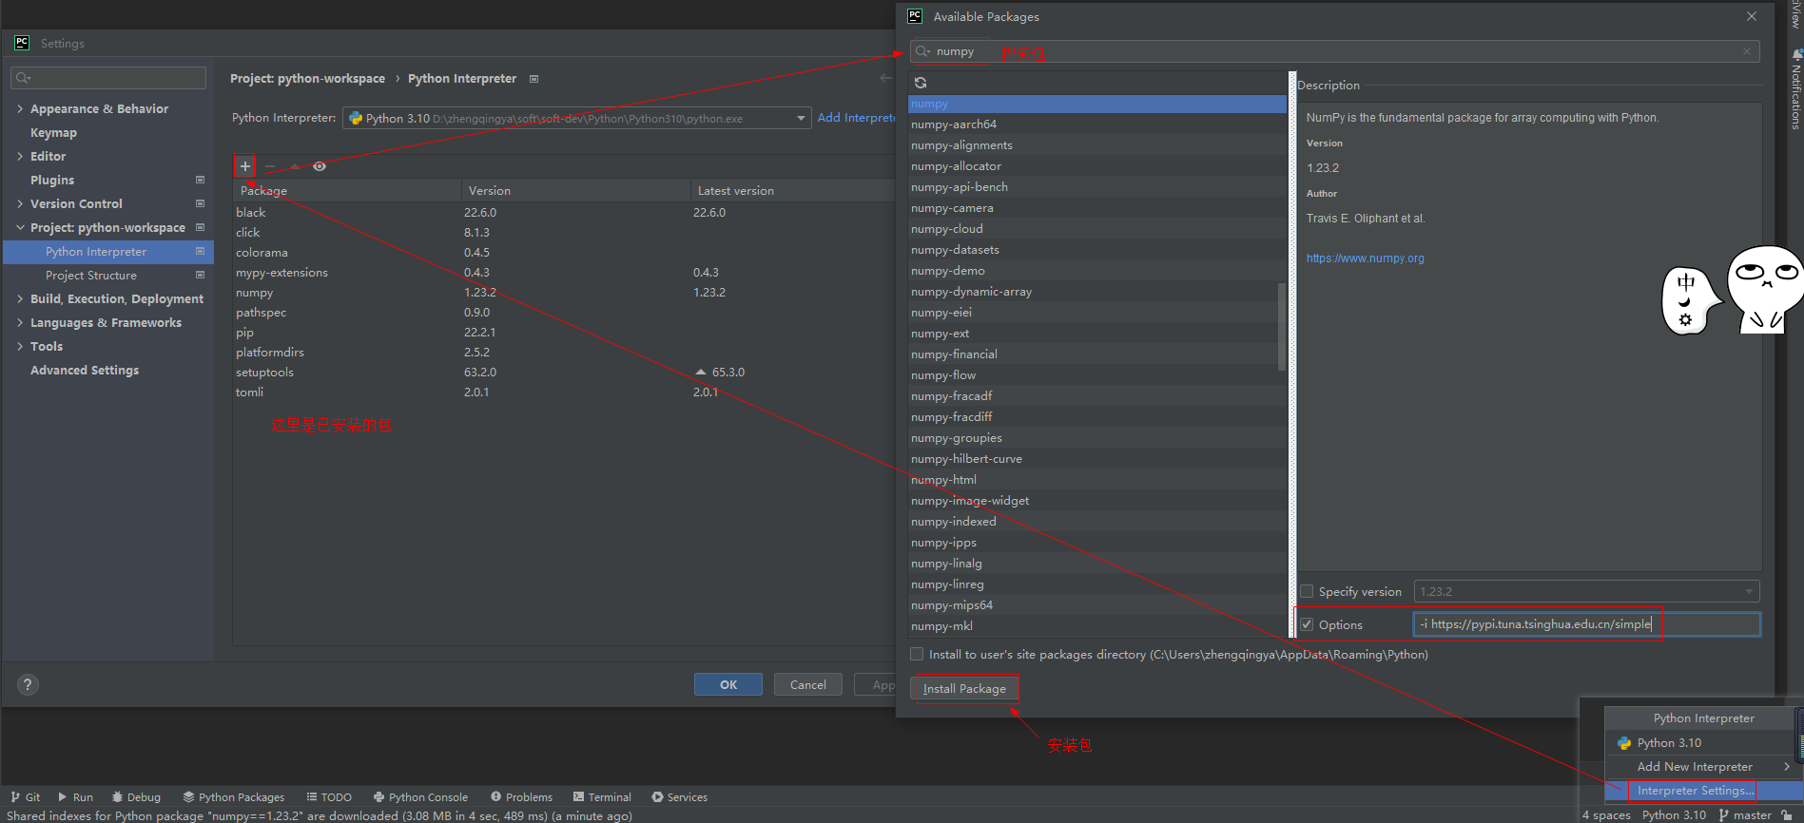This screenshot has width=1804, height=823.
Task: Click the project-level icon beside Project Structure
Action: (x=200, y=275)
